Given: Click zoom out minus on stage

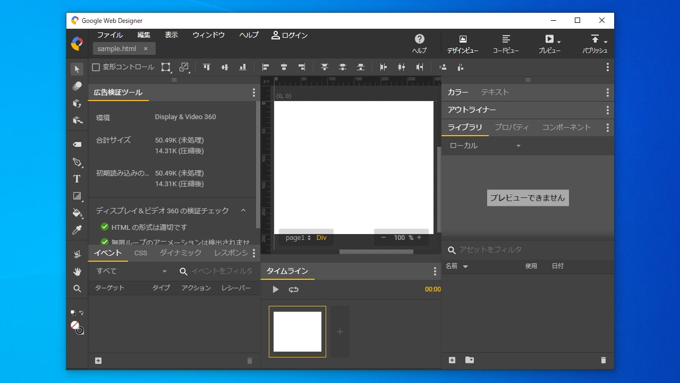Looking at the screenshot, I should pos(384,238).
